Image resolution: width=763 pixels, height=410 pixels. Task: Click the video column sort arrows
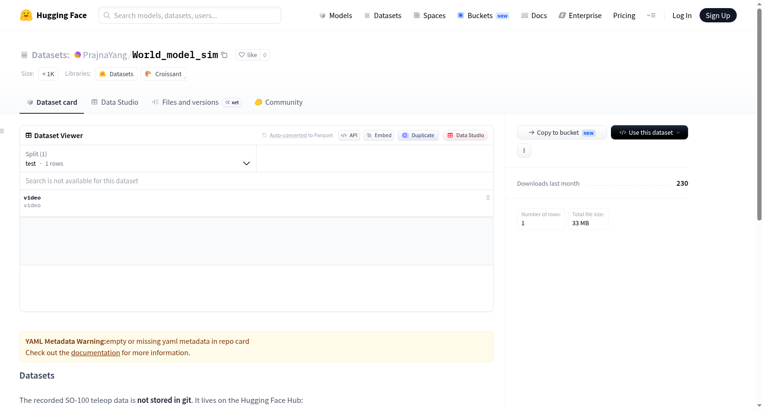tap(488, 198)
